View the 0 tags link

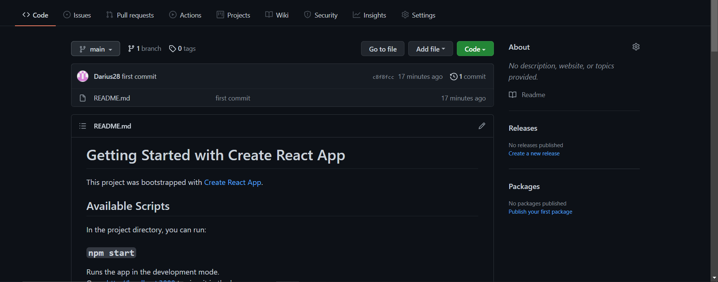pos(182,49)
